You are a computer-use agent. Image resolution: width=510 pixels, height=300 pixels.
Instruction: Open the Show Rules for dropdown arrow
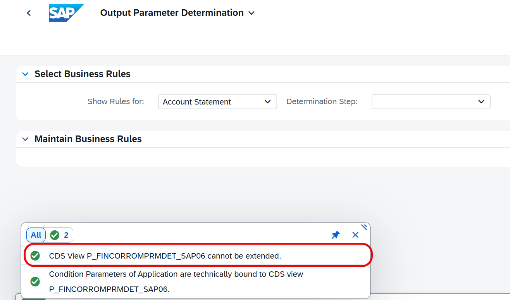267,102
